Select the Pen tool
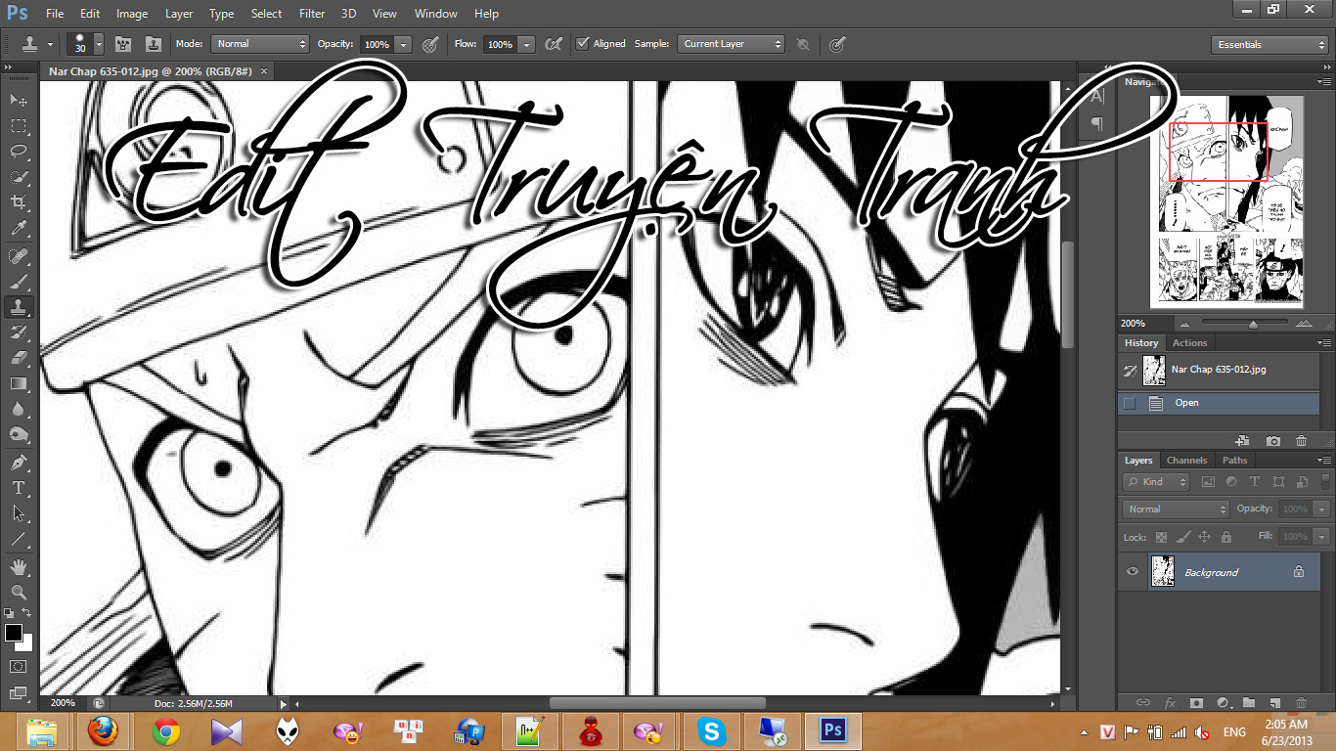Screen dimensions: 1336x751 click(19, 462)
